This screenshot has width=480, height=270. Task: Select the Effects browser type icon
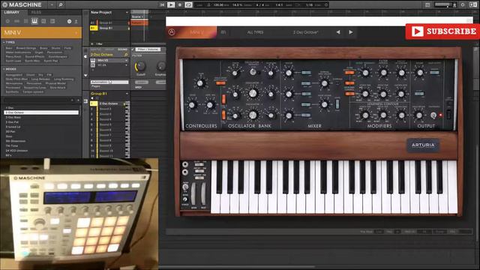[x=43, y=21]
